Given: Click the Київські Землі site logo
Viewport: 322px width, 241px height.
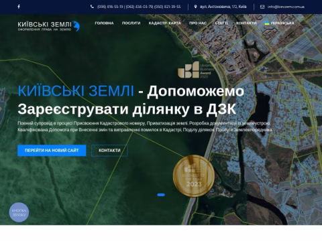Looking at the screenshot, I should (x=49, y=26).
